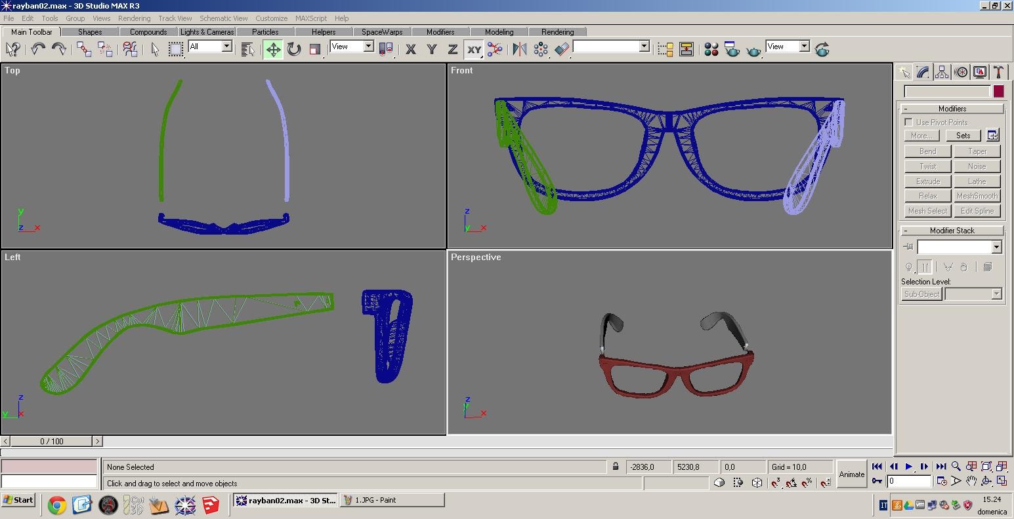Screen dimensions: 1014x519
Task: Collapse the Modifier Stack rollout
Action: point(952,231)
